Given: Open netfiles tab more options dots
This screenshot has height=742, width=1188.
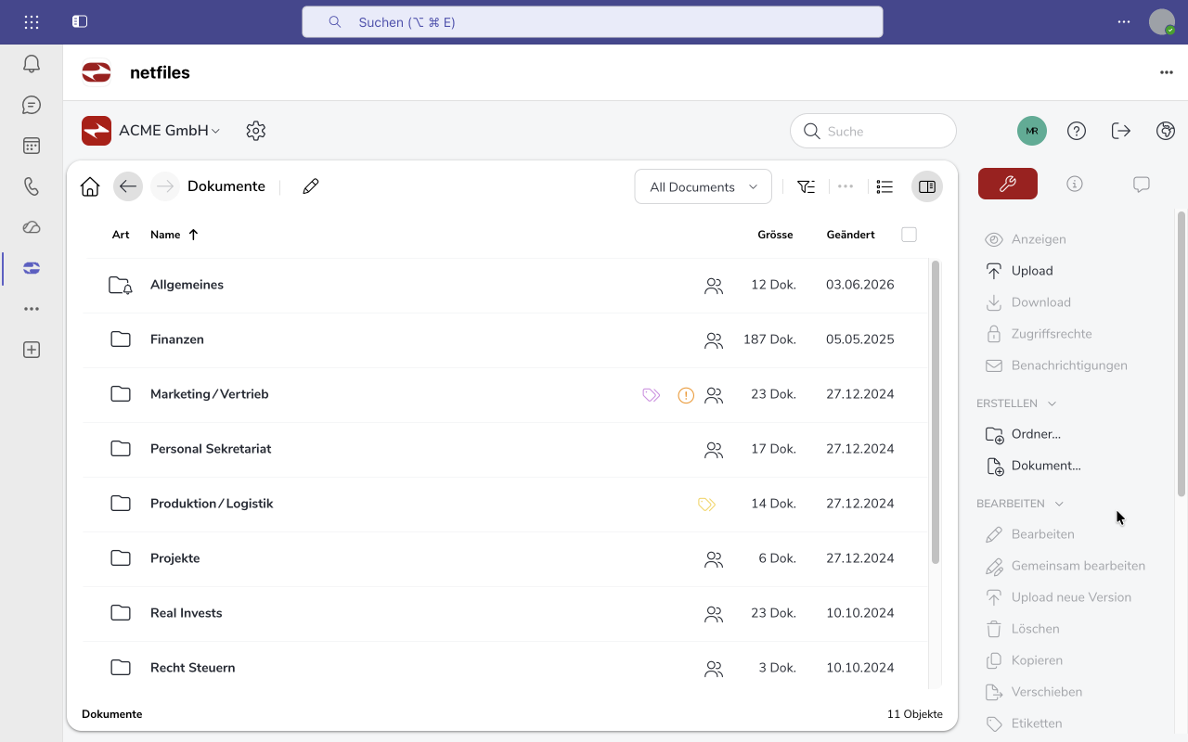Looking at the screenshot, I should coord(1166,72).
